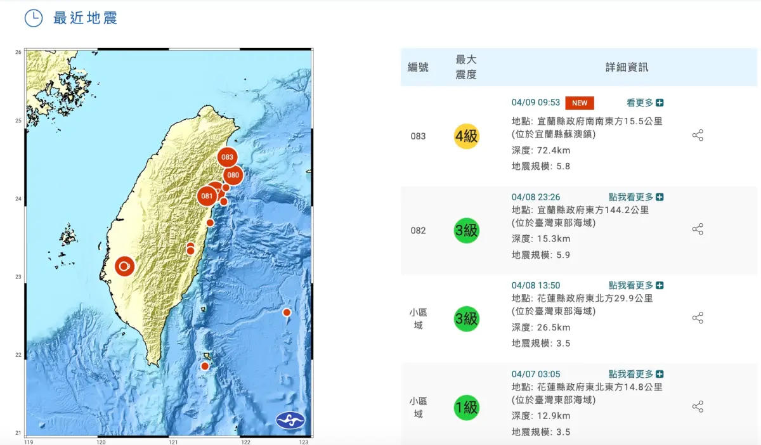Click earthquake marker 081 on the map
Image resolution: width=761 pixels, height=445 pixels.
207,197
